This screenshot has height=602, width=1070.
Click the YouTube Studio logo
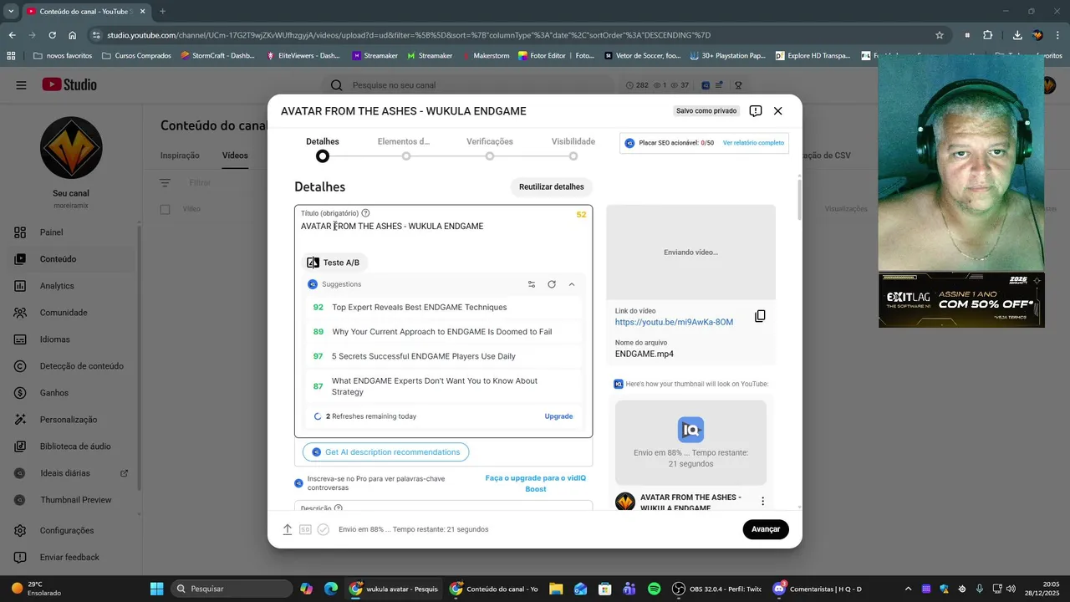69,84
